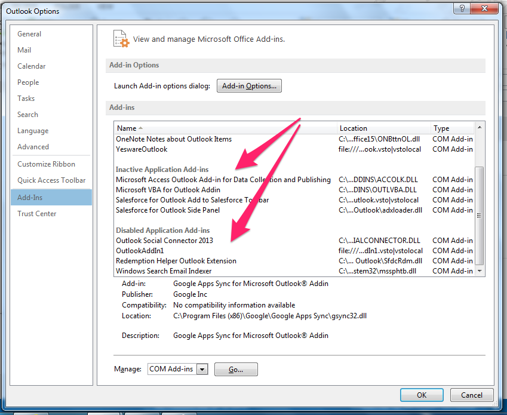Click the add-in list scrollbar thumb
The image size is (507, 415).
click(x=480, y=216)
